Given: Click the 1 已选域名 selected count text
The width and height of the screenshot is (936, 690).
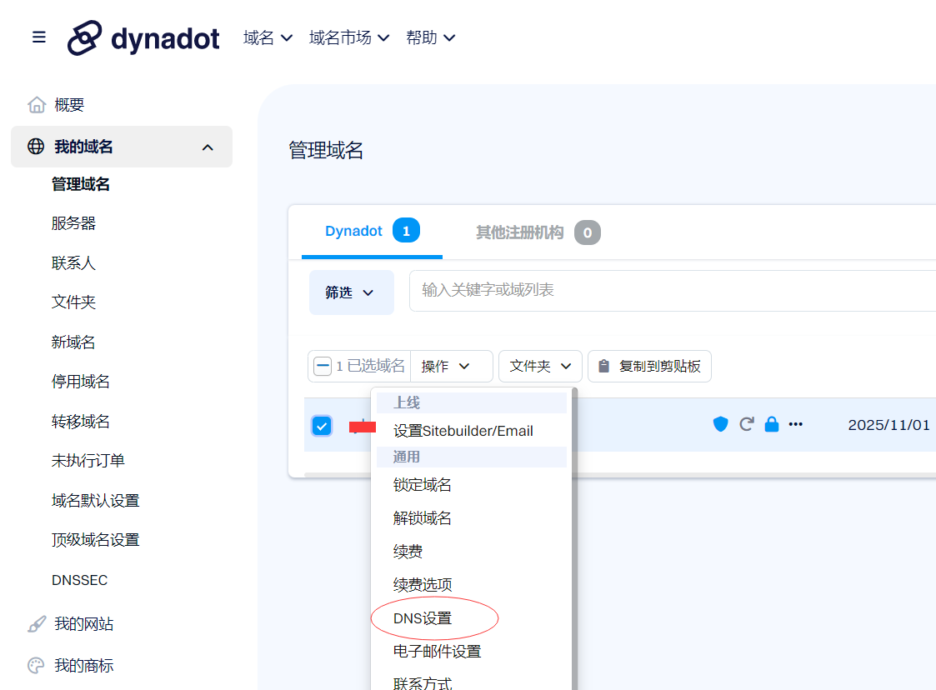Looking at the screenshot, I should 370,366.
